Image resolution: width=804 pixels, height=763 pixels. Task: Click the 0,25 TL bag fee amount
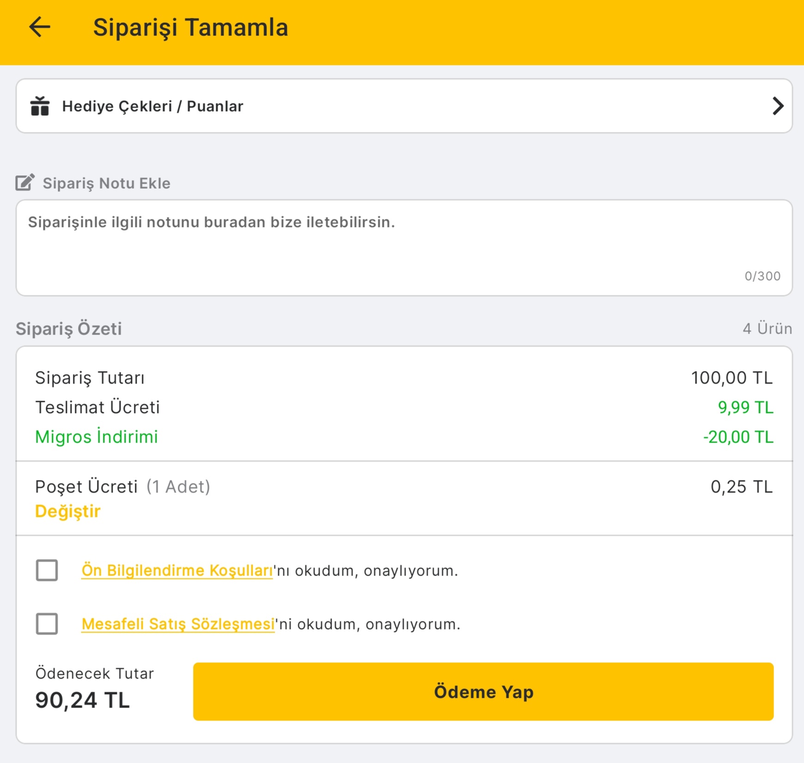click(x=741, y=487)
